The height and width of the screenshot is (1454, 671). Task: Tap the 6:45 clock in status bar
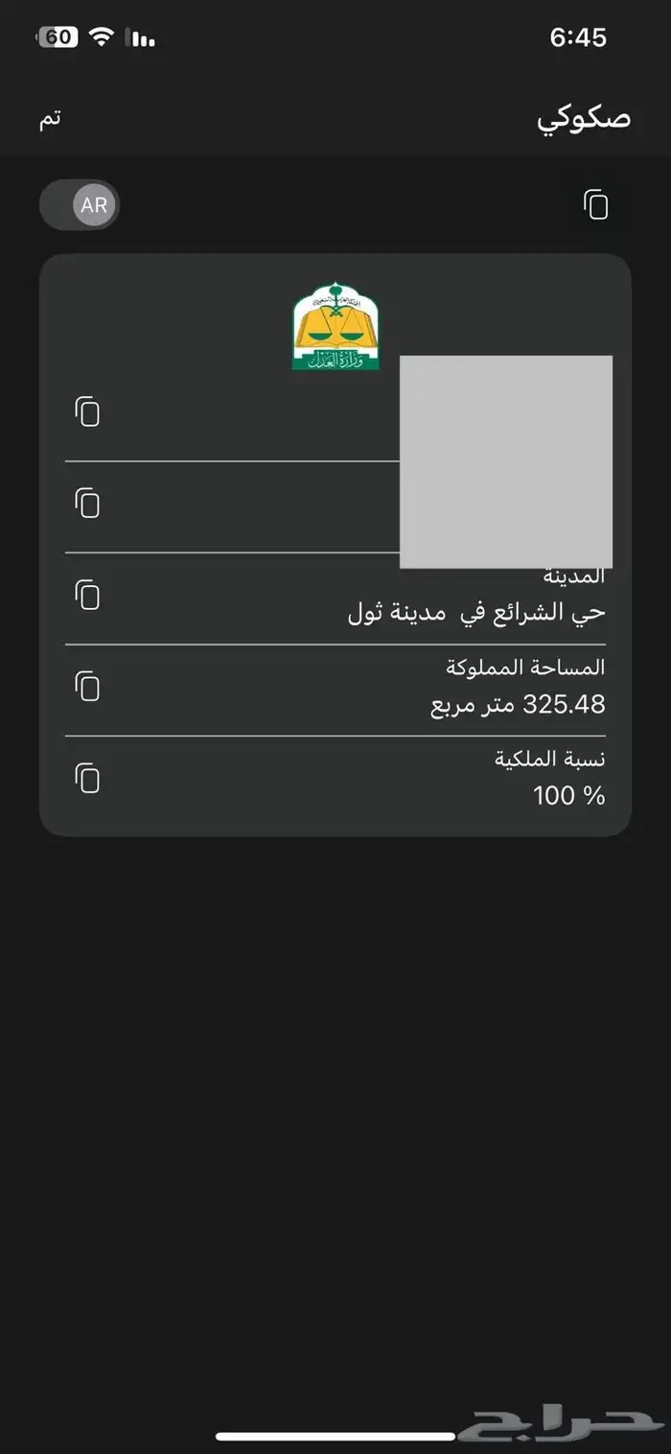pos(578,37)
